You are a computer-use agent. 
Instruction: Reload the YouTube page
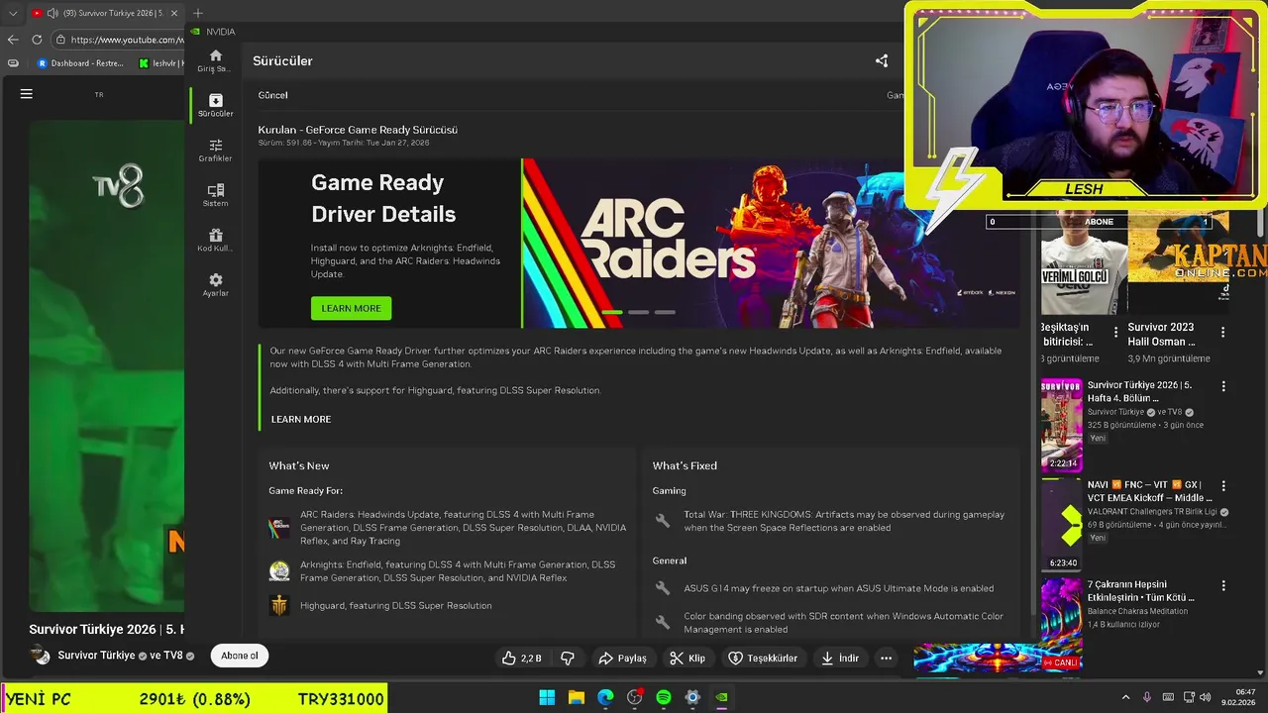click(37, 40)
